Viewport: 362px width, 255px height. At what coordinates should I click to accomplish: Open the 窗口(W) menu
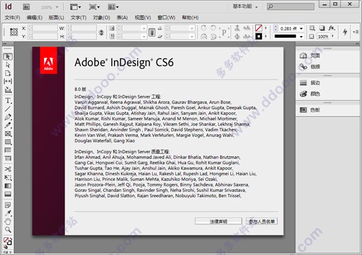[166, 17]
